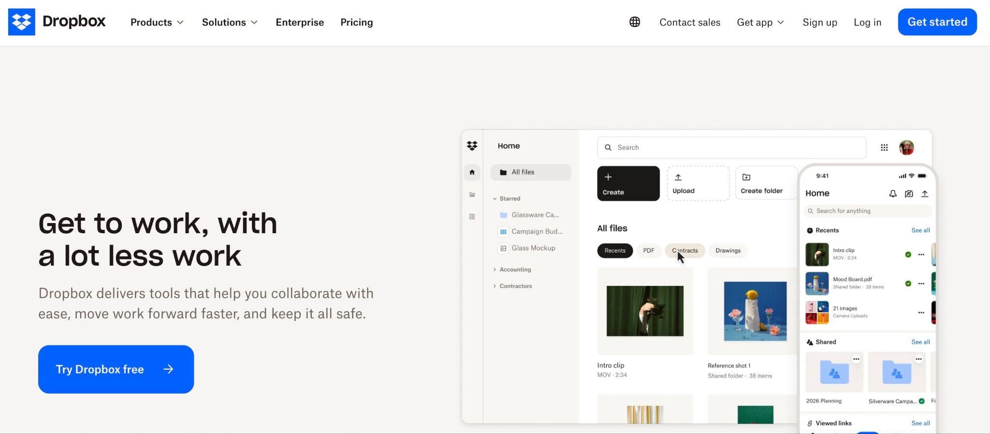Click the Create folder button
The height and width of the screenshot is (434, 990).
pyautogui.click(x=766, y=183)
